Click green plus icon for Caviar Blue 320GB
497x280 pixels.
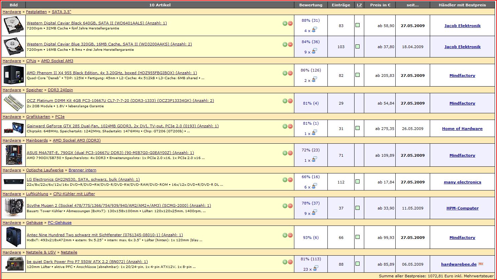(x=285, y=44)
